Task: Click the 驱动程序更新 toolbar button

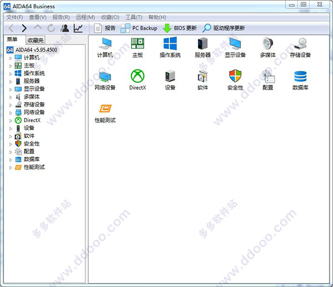Action: [x=224, y=28]
